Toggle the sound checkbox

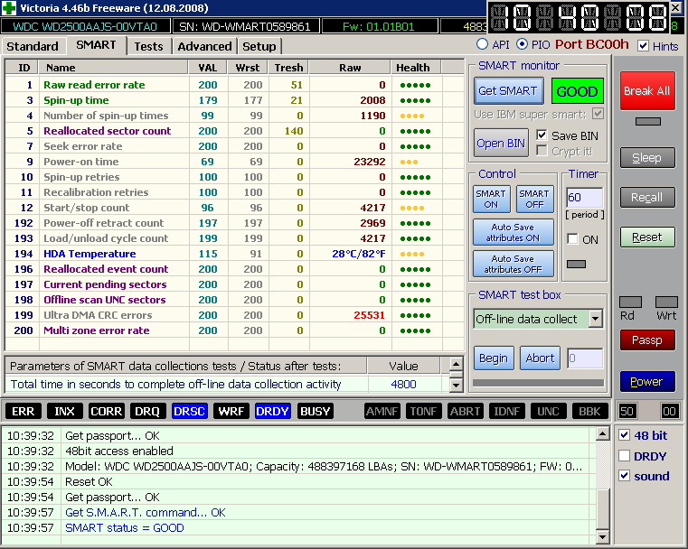pyautogui.click(x=625, y=476)
